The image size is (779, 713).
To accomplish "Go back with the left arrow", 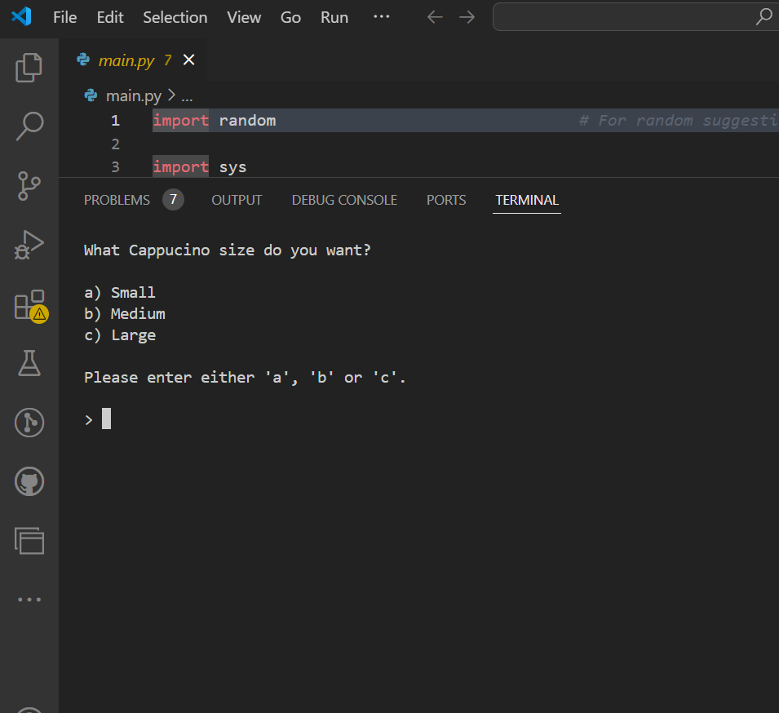I will click(435, 17).
